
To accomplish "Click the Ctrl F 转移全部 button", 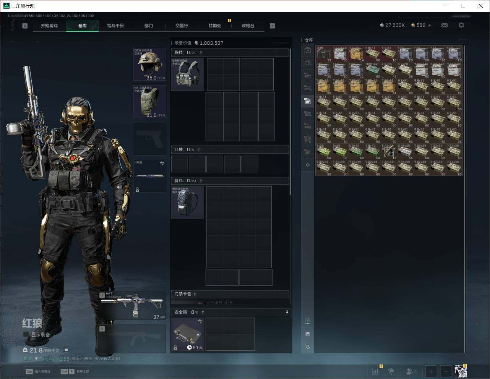I will 75,371.
